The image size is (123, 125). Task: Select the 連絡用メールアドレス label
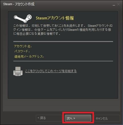point(29,57)
